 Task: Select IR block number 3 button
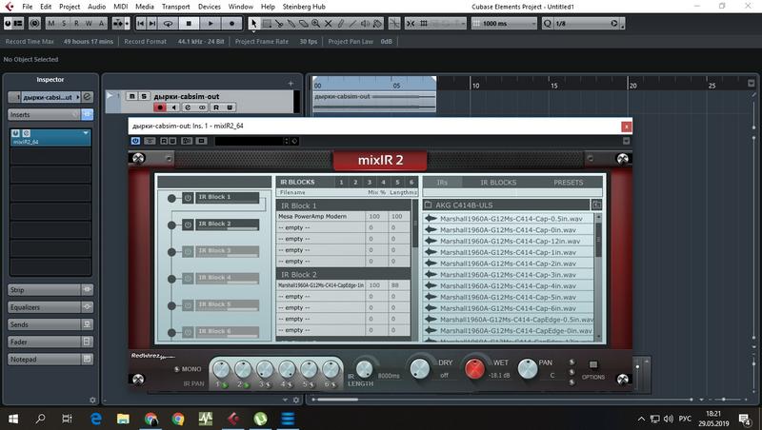pos(370,182)
